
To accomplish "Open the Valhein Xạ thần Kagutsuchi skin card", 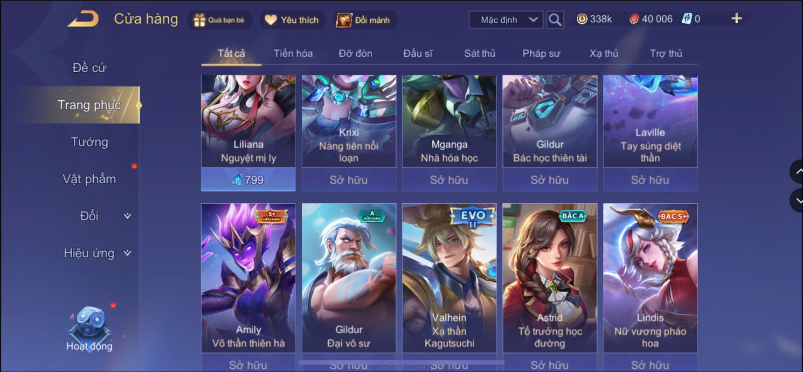I will [x=449, y=278].
